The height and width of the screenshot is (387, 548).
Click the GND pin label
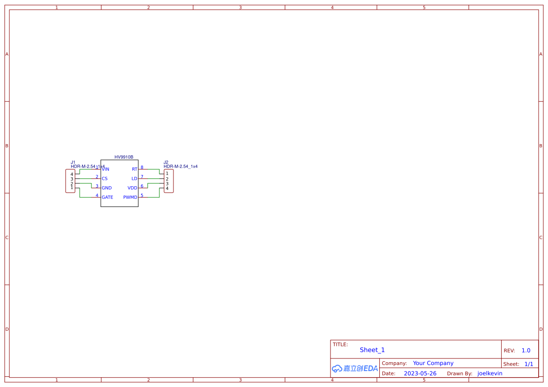(106, 188)
